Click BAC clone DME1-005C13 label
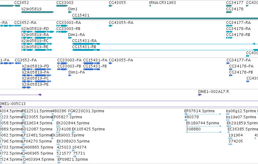 pyautogui.click(x=12, y=104)
